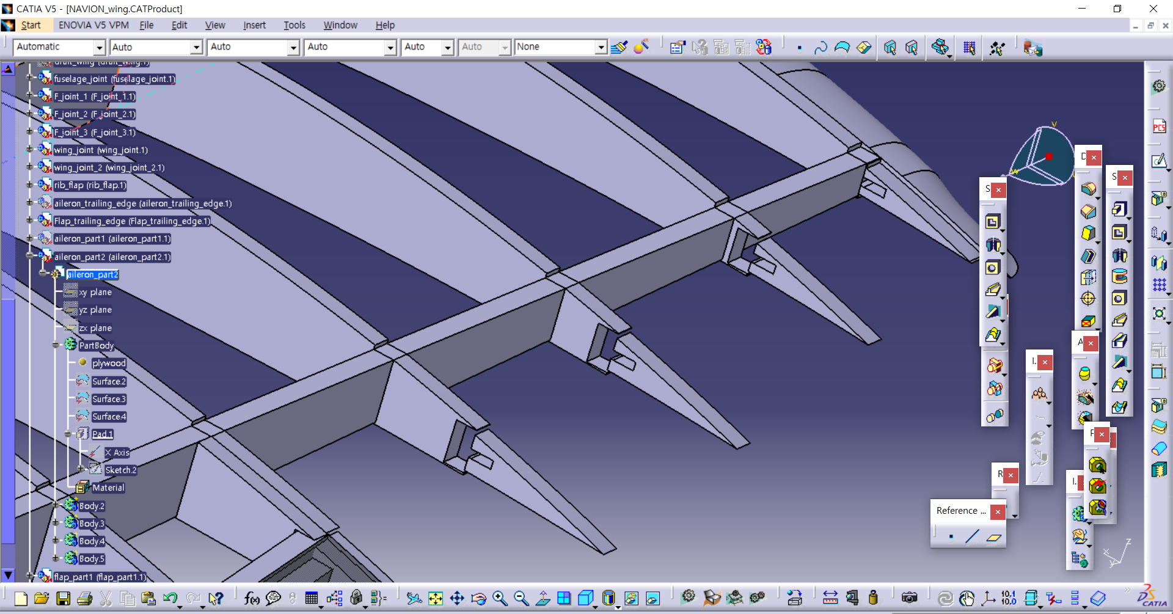1173x614 pixels.
Task: Click the Measure Between tool
Action: 830,598
